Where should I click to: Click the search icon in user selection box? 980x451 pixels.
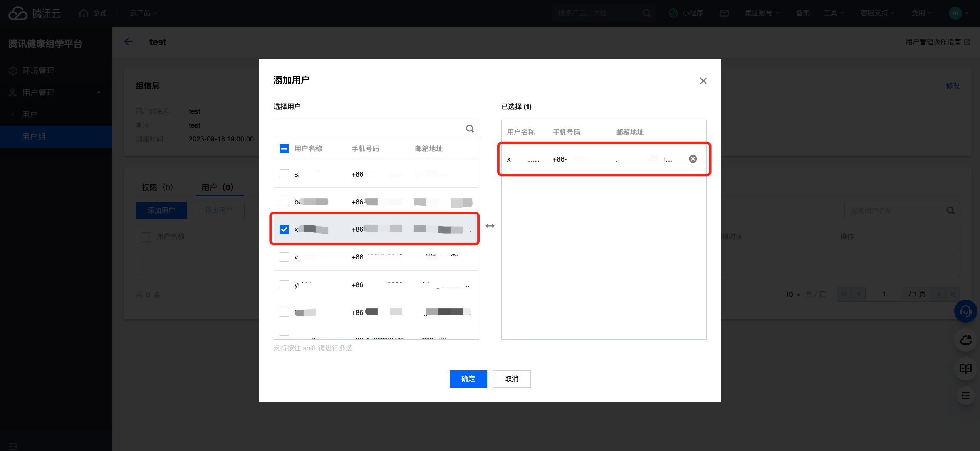(470, 129)
